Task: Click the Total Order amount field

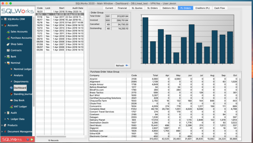Action: click(x=120, y=16)
